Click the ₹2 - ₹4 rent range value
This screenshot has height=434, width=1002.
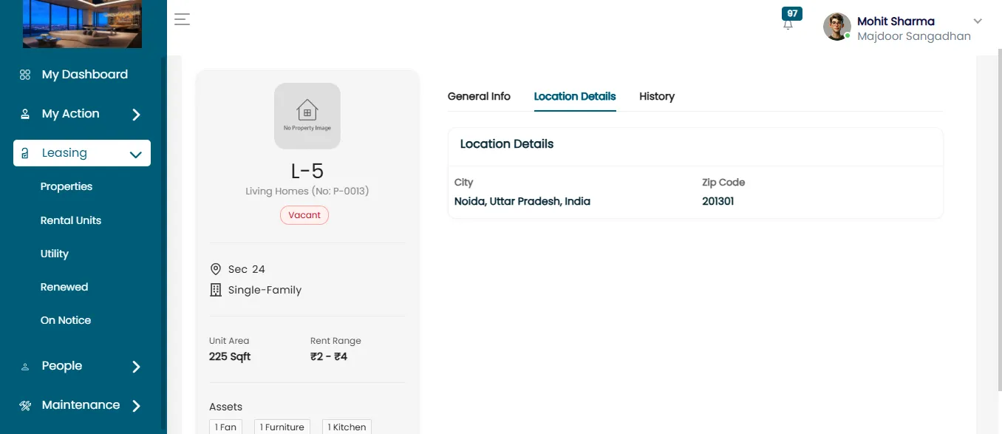329,356
